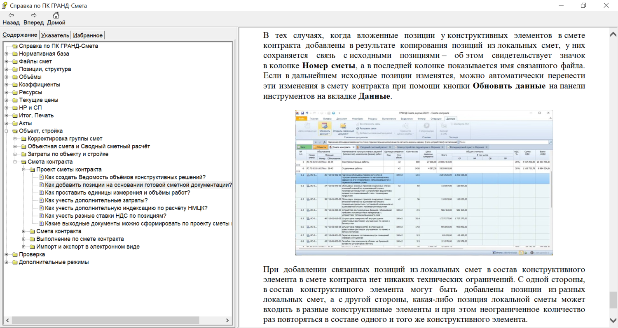Click the scroll down arrow of article pane

pyautogui.click(x=613, y=320)
